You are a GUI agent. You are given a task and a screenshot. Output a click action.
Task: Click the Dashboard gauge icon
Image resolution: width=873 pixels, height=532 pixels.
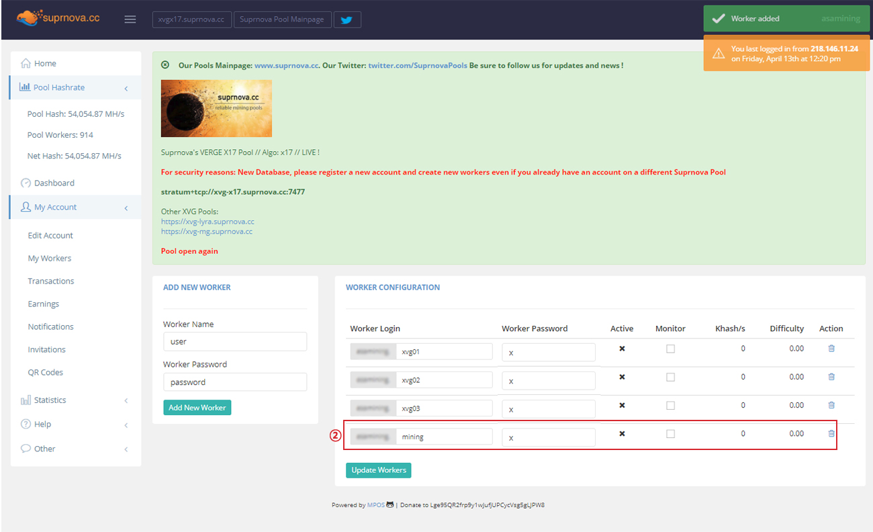(x=26, y=183)
